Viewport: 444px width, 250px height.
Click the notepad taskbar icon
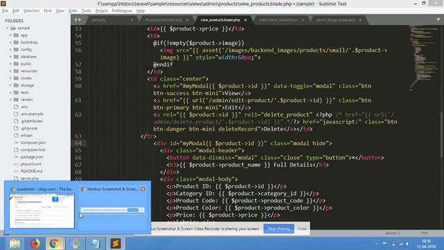[95, 244]
